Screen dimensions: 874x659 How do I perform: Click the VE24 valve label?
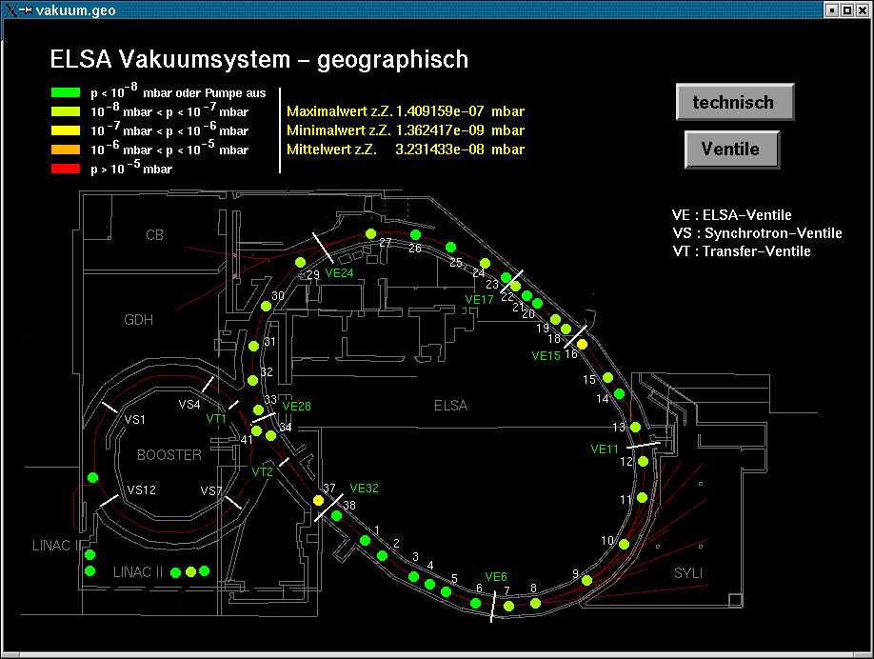click(339, 272)
